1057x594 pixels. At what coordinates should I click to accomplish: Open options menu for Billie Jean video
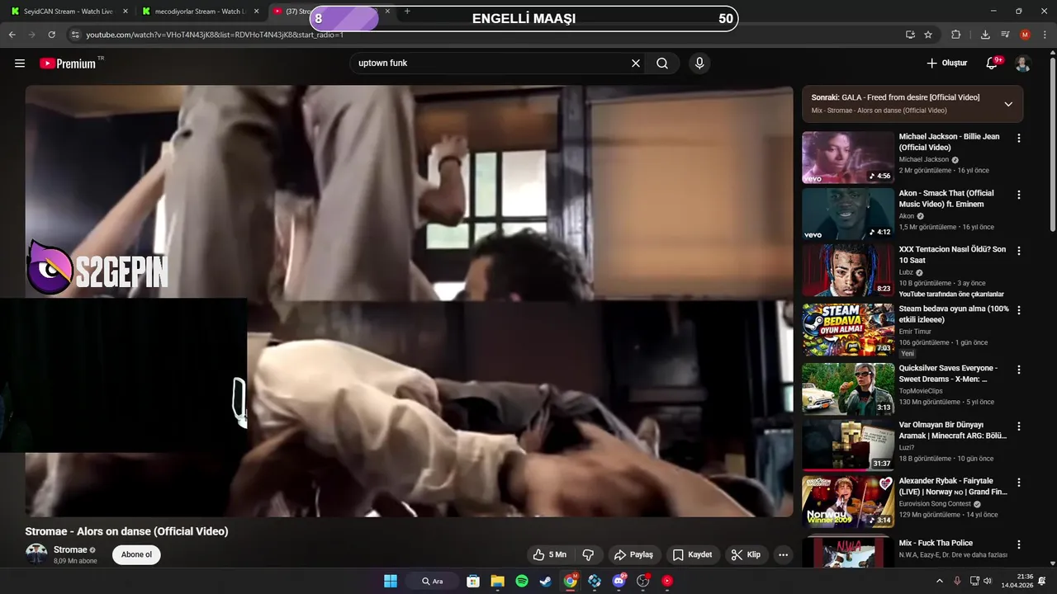click(x=1018, y=139)
